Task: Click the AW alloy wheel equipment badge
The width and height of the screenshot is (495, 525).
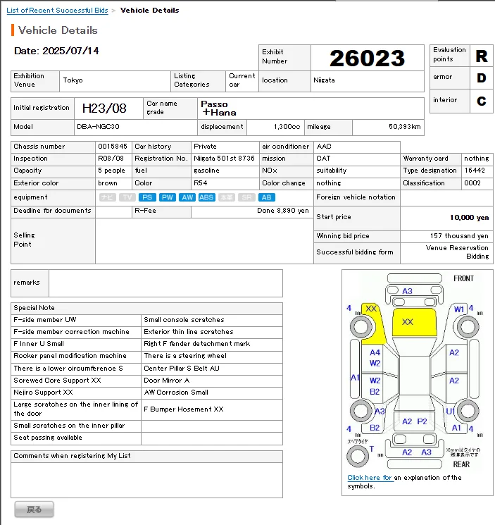Action: point(187,198)
